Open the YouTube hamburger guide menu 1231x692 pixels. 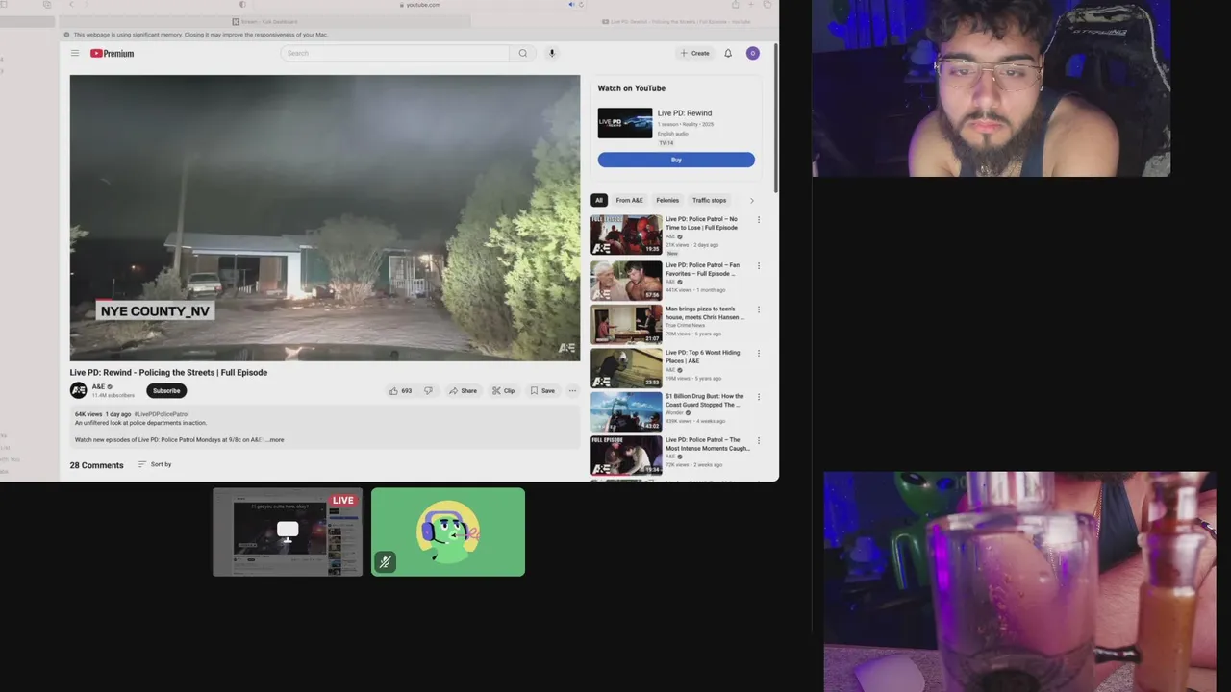(x=75, y=53)
